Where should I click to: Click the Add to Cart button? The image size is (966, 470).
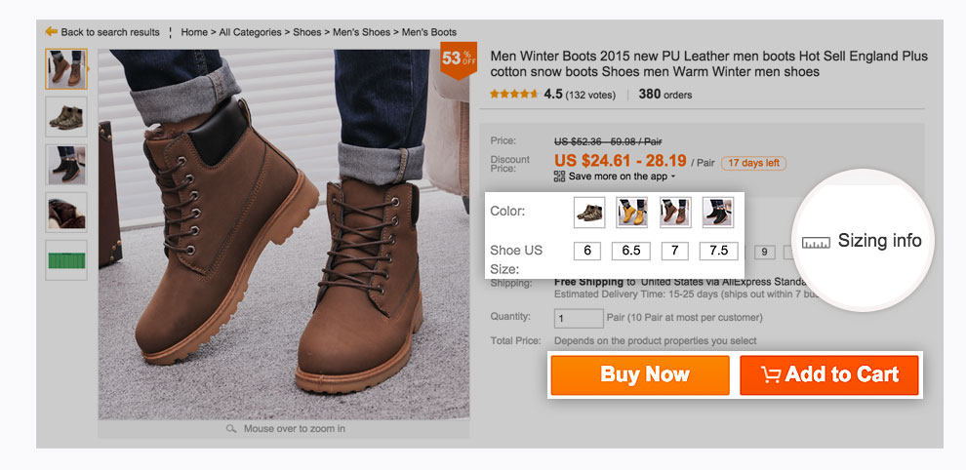829,375
